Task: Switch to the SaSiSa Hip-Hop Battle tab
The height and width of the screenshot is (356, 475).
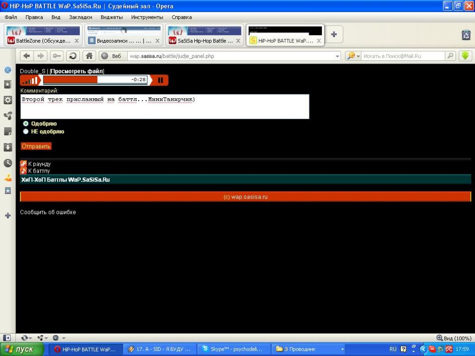Action: tap(204, 35)
